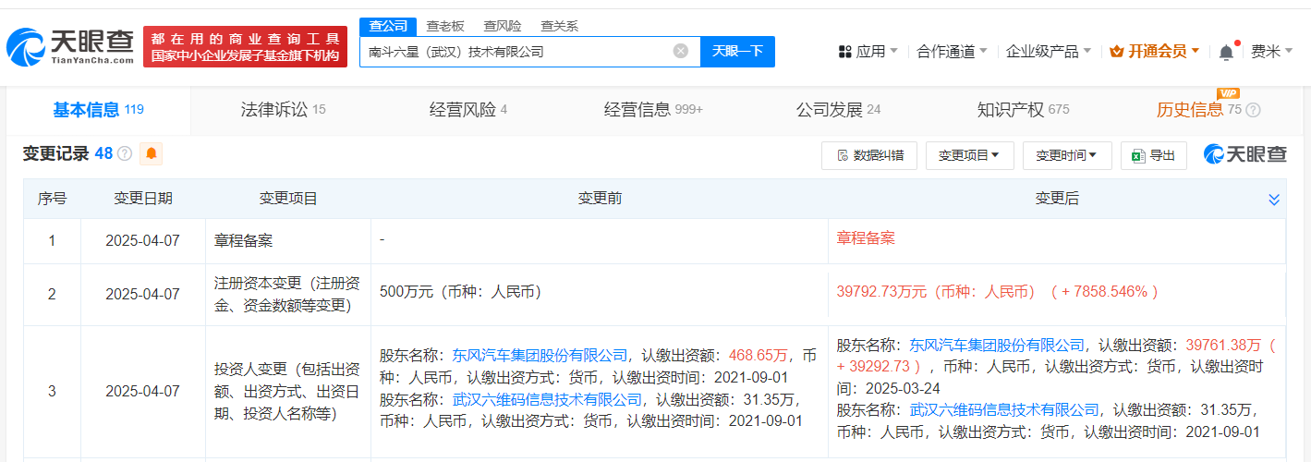
Task: Click the 导出 export button
Action: [1154, 155]
